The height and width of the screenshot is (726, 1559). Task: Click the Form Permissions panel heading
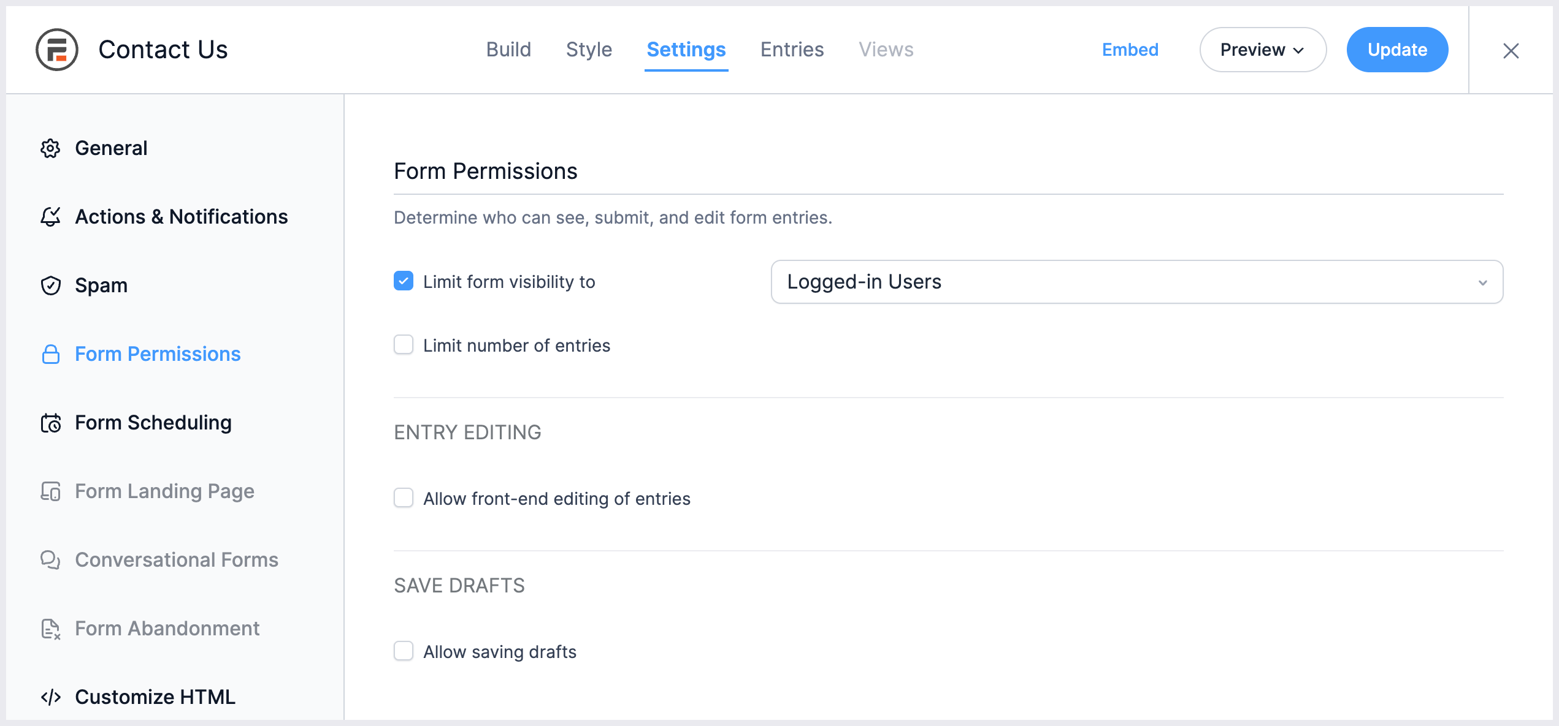click(x=486, y=172)
